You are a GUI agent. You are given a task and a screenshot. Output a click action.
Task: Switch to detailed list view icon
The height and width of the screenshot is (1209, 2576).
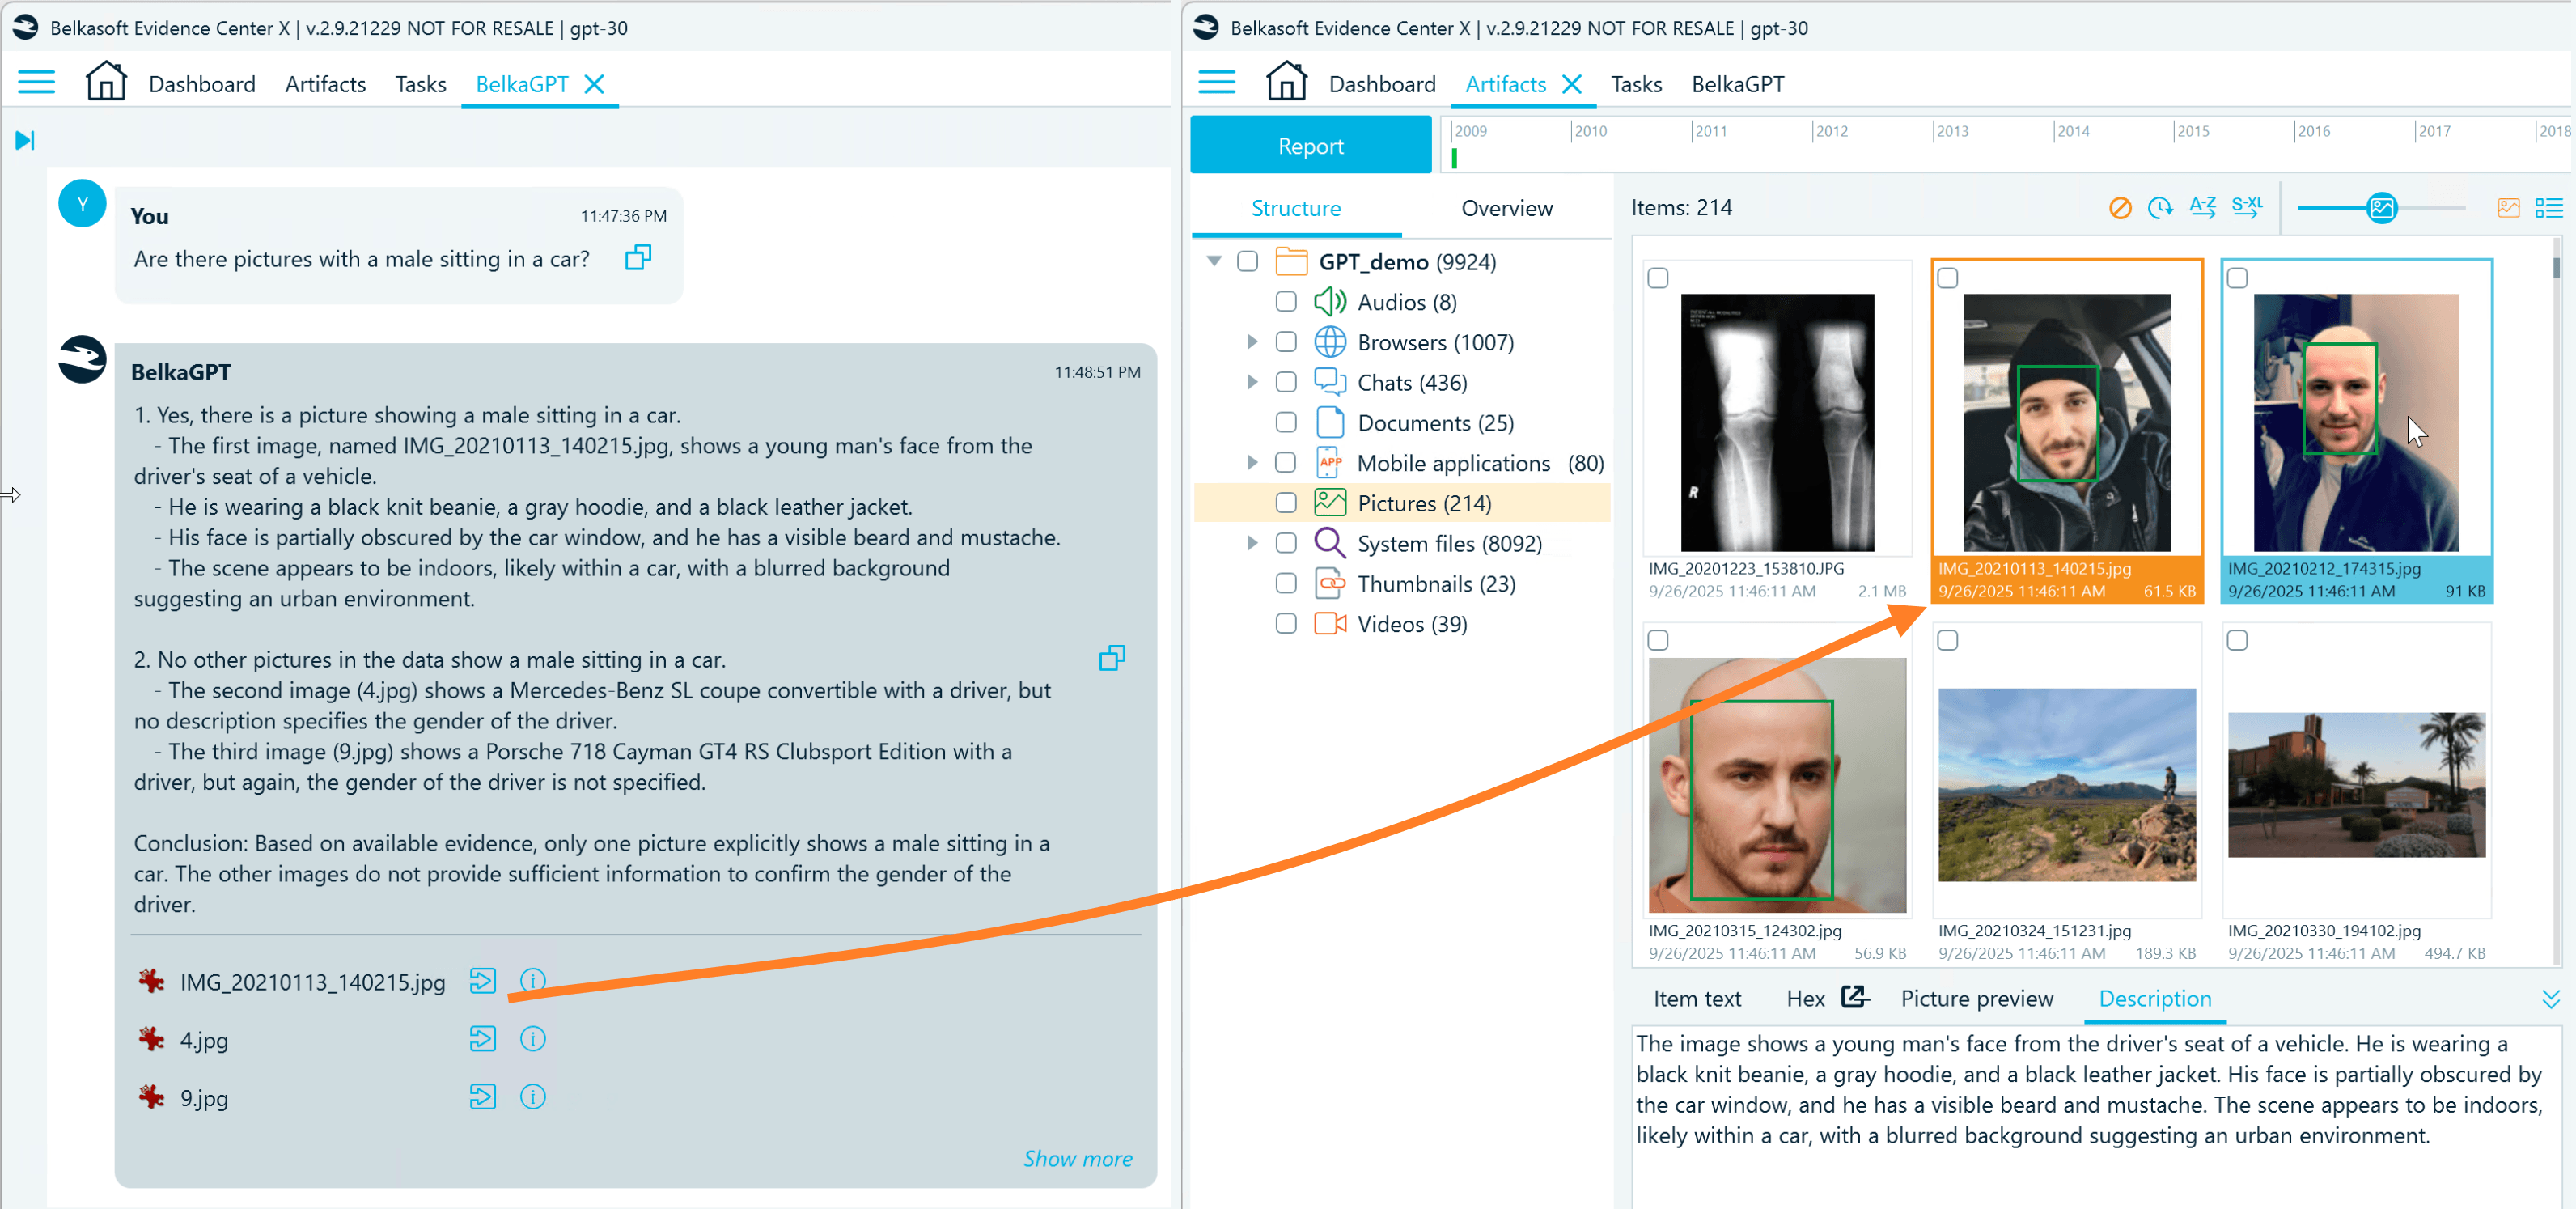2552,207
